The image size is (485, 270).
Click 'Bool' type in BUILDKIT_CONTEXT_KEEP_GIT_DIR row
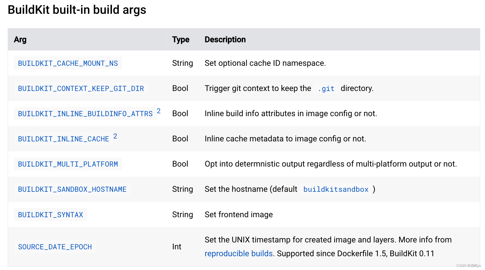pos(180,88)
